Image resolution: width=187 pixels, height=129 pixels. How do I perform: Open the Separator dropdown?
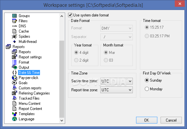[x=116, y=37]
